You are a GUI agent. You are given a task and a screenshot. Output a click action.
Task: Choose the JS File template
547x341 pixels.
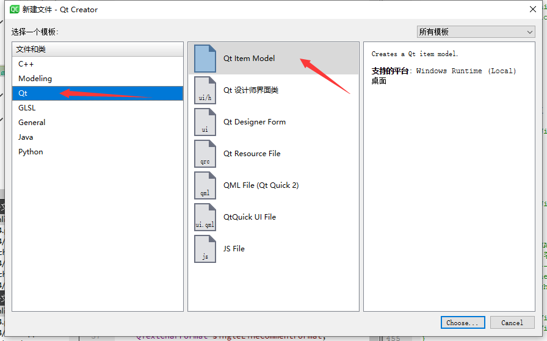point(273,249)
